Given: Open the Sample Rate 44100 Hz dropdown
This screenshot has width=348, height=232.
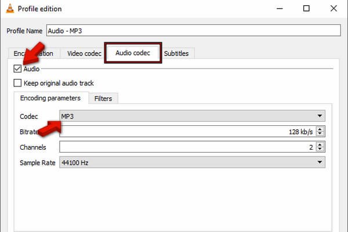Looking at the screenshot, I should click(x=192, y=162).
